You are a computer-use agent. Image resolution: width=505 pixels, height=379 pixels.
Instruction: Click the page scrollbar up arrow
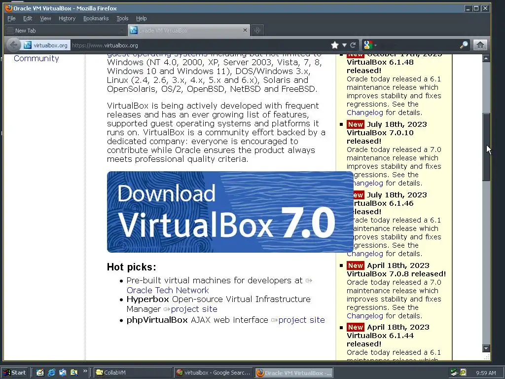pyautogui.click(x=486, y=58)
